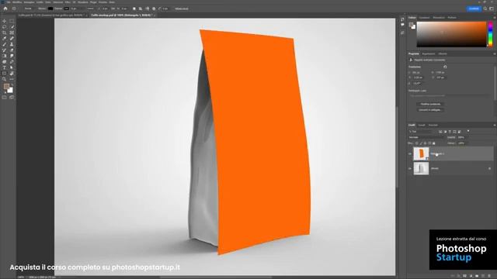The width and height of the screenshot is (497, 279).
Task: Select the Clone Stamp tool
Action: (12, 44)
